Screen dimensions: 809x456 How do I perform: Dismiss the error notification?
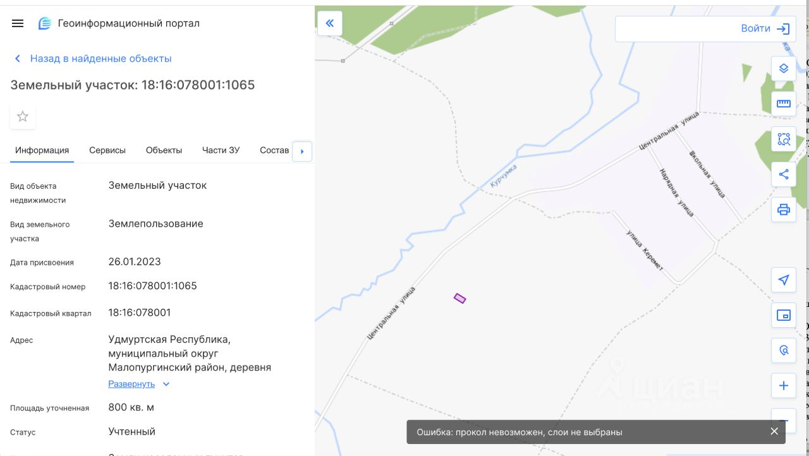(x=774, y=431)
